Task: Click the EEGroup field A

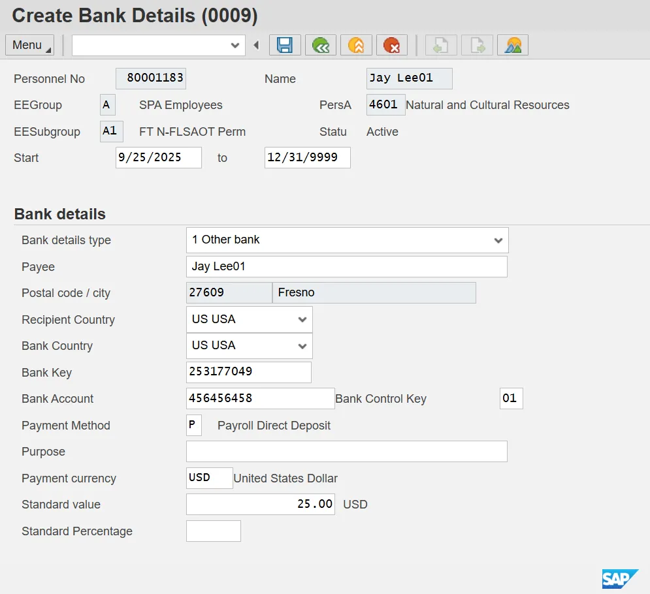Action: point(108,105)
